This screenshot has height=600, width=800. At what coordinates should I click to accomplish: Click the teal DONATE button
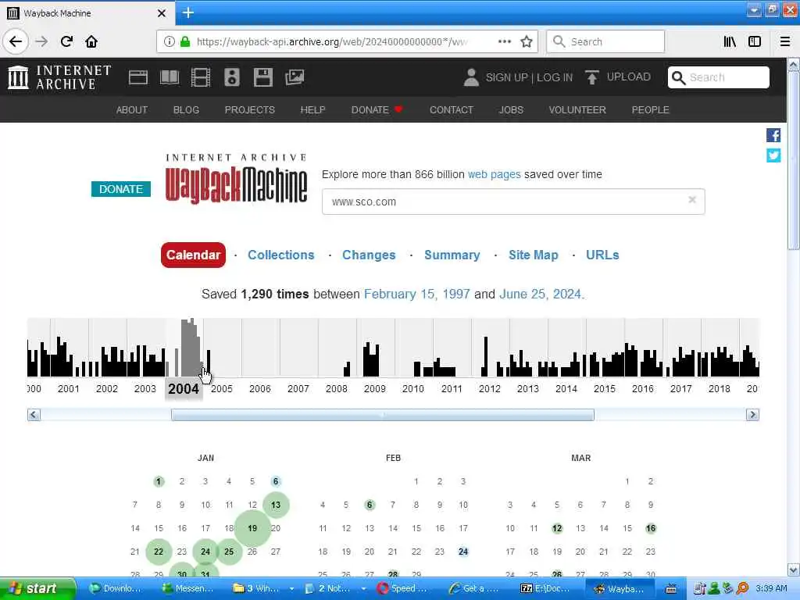coord(121,189)
